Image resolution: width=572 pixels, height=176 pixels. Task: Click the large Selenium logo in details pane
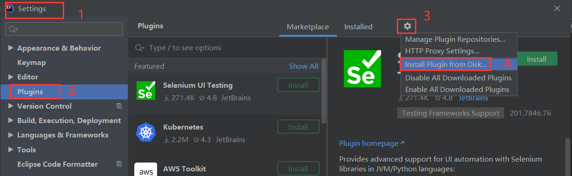tap(362, 68)
